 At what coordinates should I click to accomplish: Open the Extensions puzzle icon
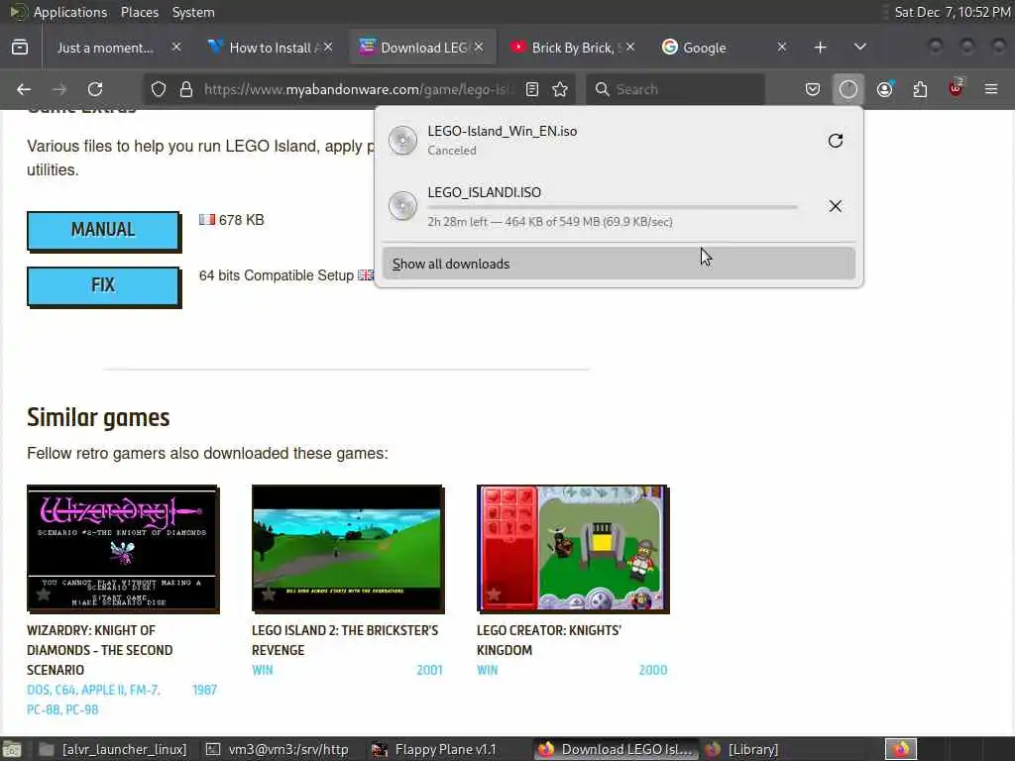click(x=920, y=89)
